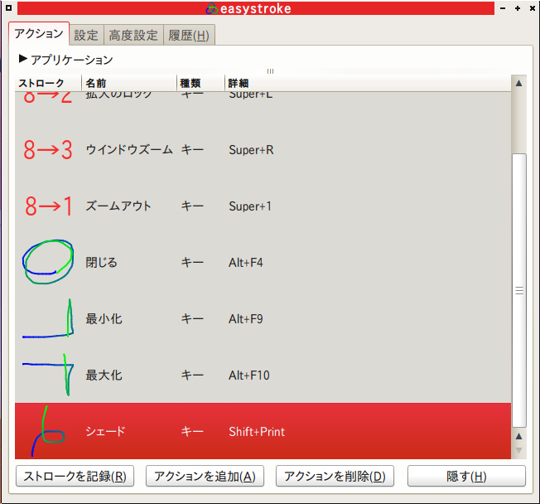Click キー type in 閉じる row
Viewport: 540px width, 504px height.
point(192,263)
